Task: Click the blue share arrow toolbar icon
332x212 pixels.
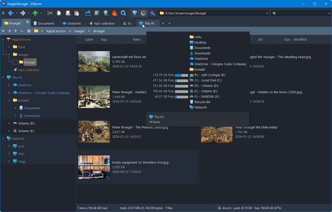Action: 88,13
